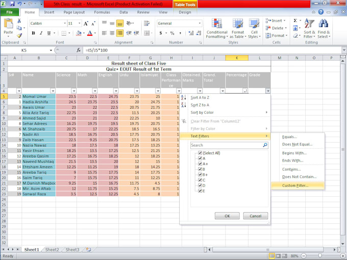Open Format as Table gallery
The height and width of the screenshot is (260, 347).
pyautogui.click(x=238, y=29)
